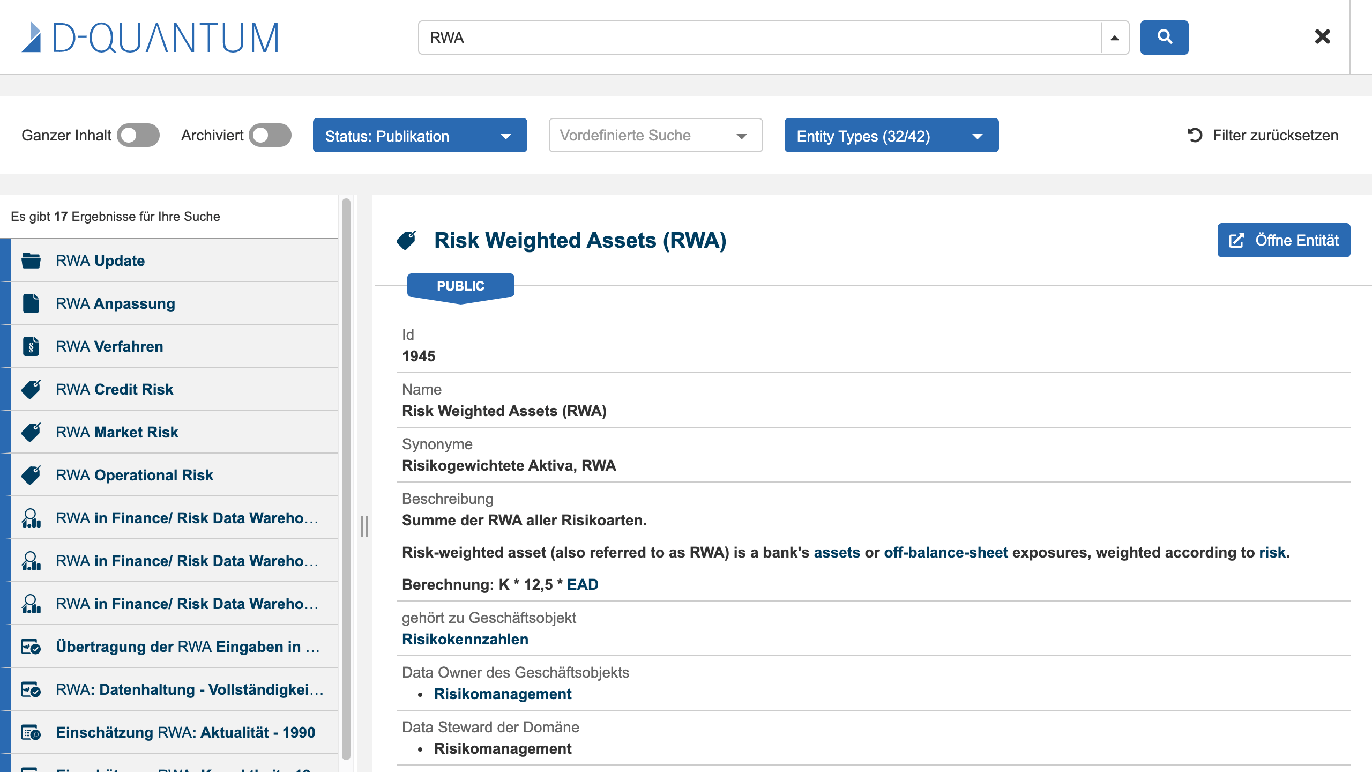The width and height of the screenshot is (1372, 772).
Task: Click the tag icon beside RWA Operational Risk
Action: point(31,475)
